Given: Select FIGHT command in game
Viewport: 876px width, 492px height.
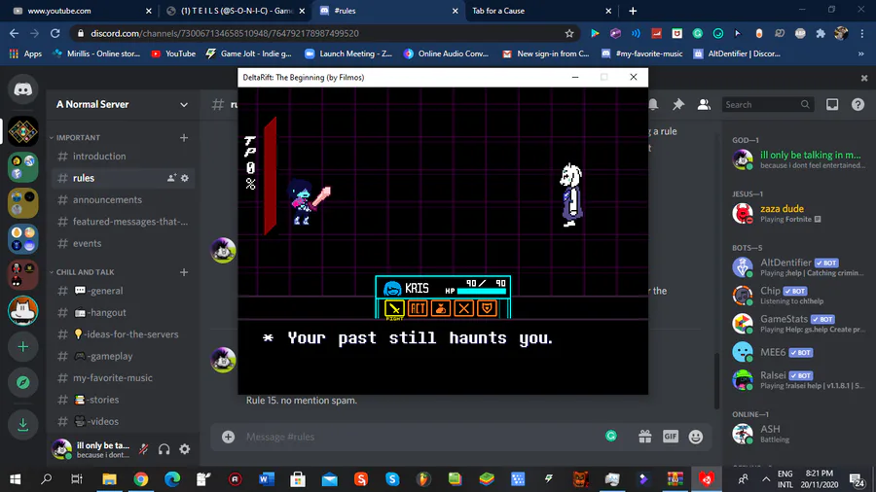Looking at the screenshot, I should [x=394, y=308].
